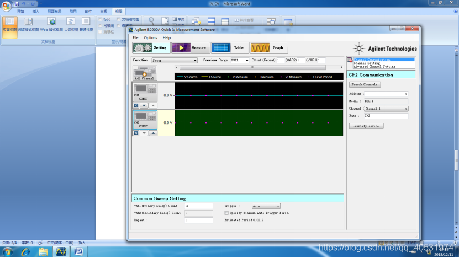This screenshot has width=459, height=258.
Task: Click the CH1 black preview waveform area
Action: (x=259, y=95)
